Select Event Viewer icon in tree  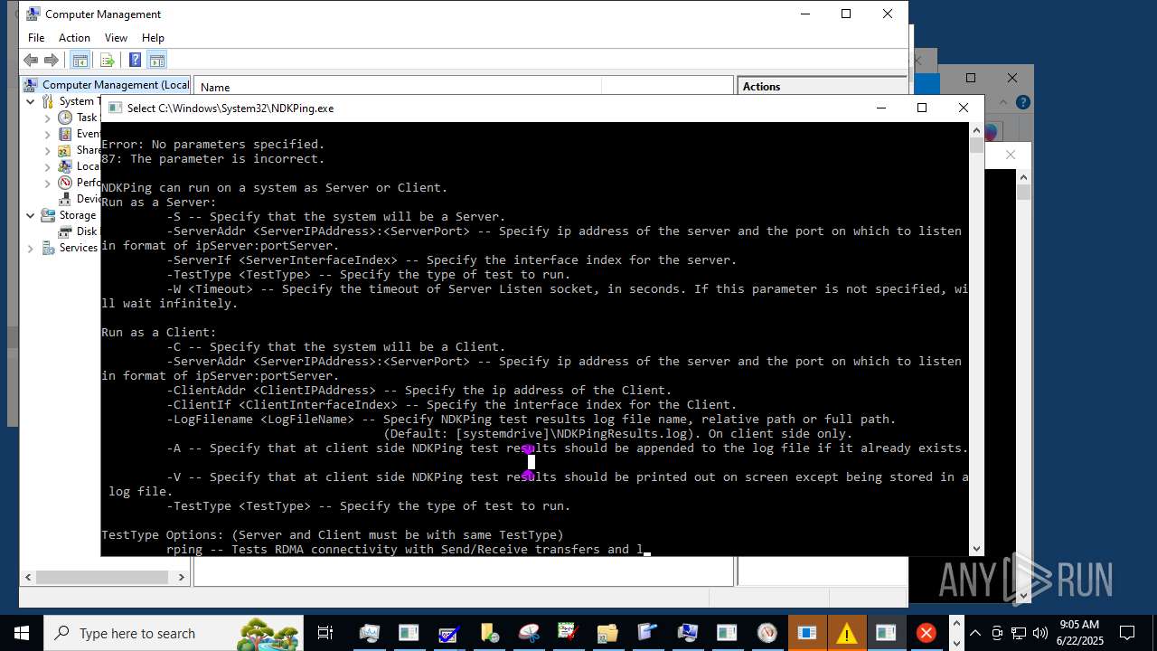point(65,134)
